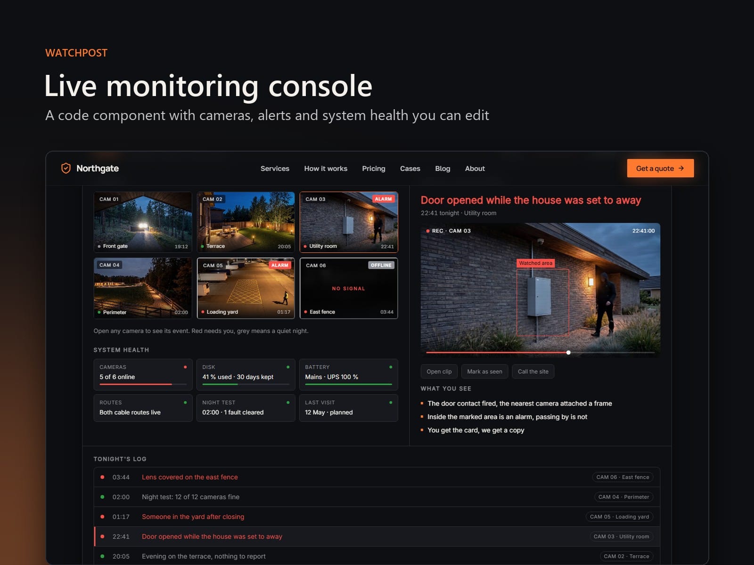
Task: Click the Northgate shield logo icon
Action: point(66,168)
